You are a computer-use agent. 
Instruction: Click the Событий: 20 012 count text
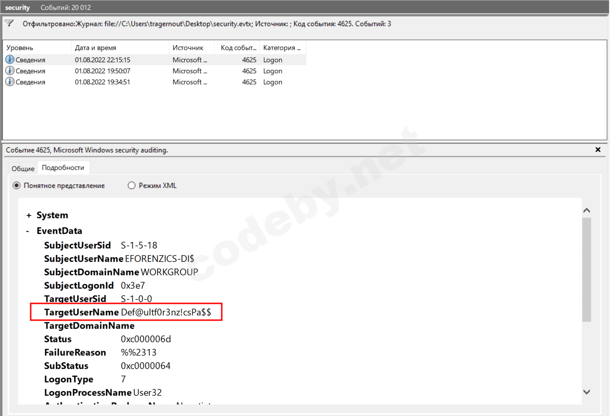(x=66, y=7)
